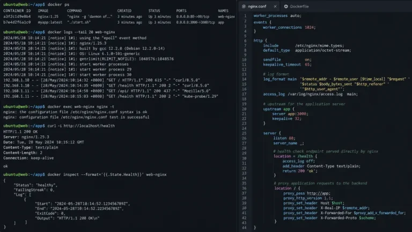Viewport: 412px width, 232px height.
Task: Click the 'server_name _;' line
Action: (289, 143)
